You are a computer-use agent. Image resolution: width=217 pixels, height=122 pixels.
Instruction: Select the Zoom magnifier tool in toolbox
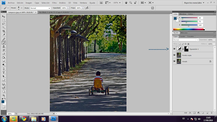pyautogui.click(x=4, y=95)
